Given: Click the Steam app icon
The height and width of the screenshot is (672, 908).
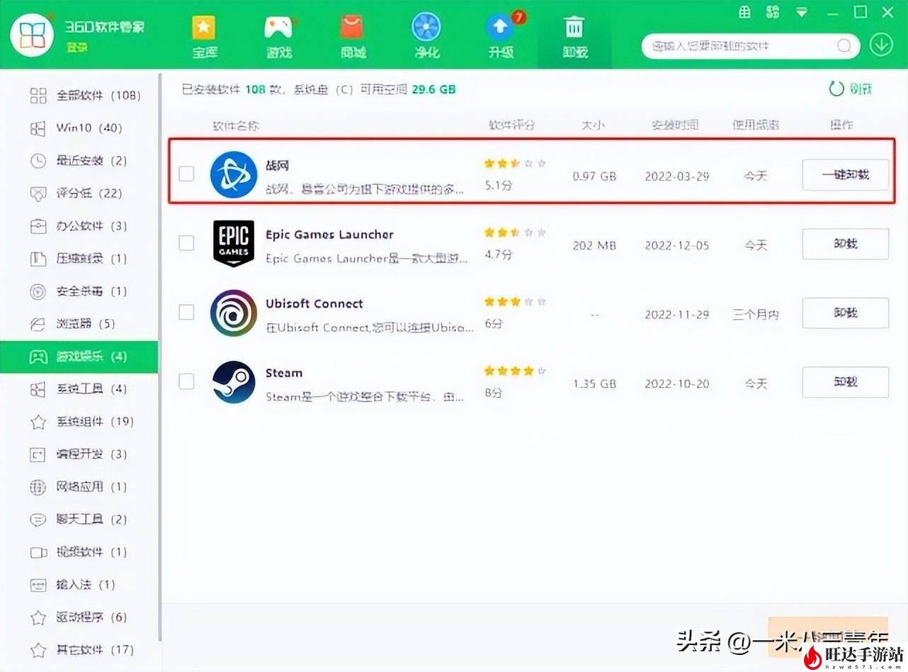Looking at the screenshot, I should (x=234, y=382).
